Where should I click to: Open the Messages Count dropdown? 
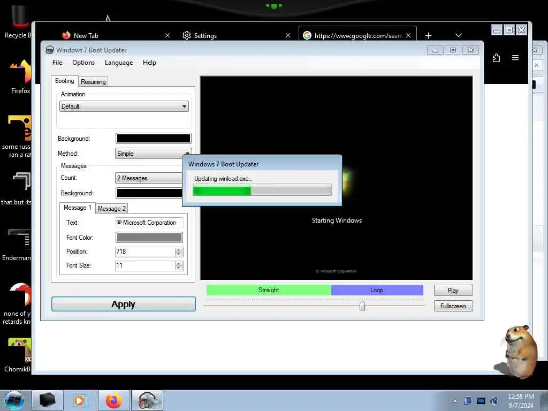coord(149,178)
